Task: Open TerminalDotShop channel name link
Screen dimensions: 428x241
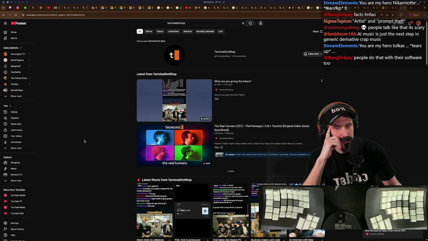Action: tap(225, 52)
